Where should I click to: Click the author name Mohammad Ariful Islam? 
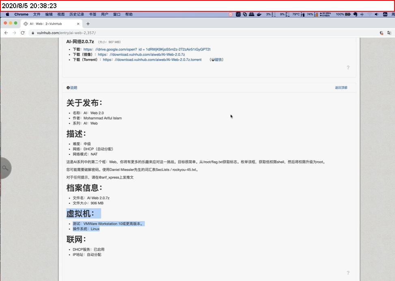click(x=103, y=118)
